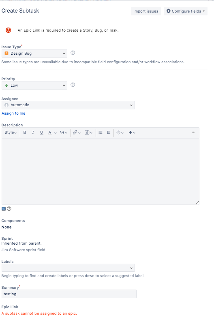Click the 'Create Subtask' heading
This screenshot has height=322, width=214.
point(20,11)
